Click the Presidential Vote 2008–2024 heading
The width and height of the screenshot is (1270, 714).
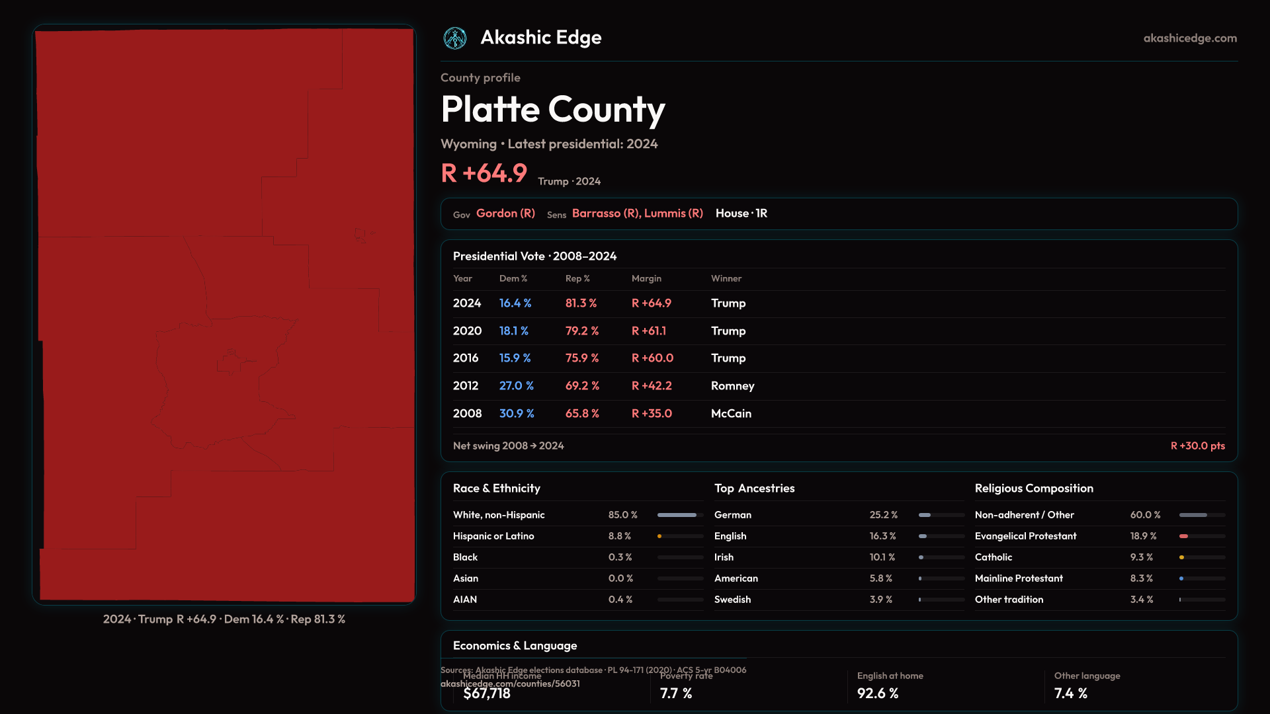point(534,257)
